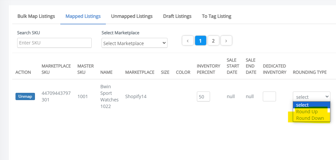Screen dimensions: 336x160
Task: Expand the Select Marketplace dropdown
Action: [134, 43]
